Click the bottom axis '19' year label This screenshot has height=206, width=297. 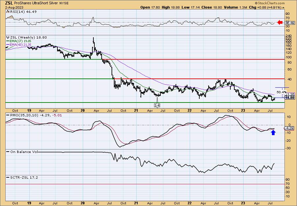click(x=29, y=203)
